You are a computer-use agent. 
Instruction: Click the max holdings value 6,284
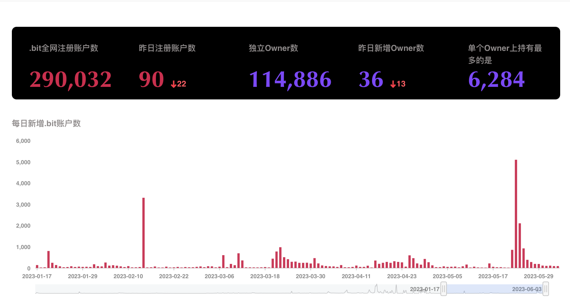coord(496,80)
